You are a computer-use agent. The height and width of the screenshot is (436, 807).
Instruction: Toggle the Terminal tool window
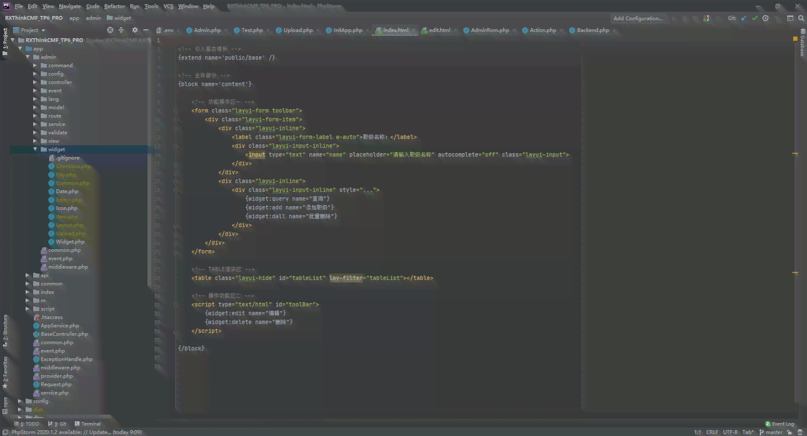tap(87, 424)
